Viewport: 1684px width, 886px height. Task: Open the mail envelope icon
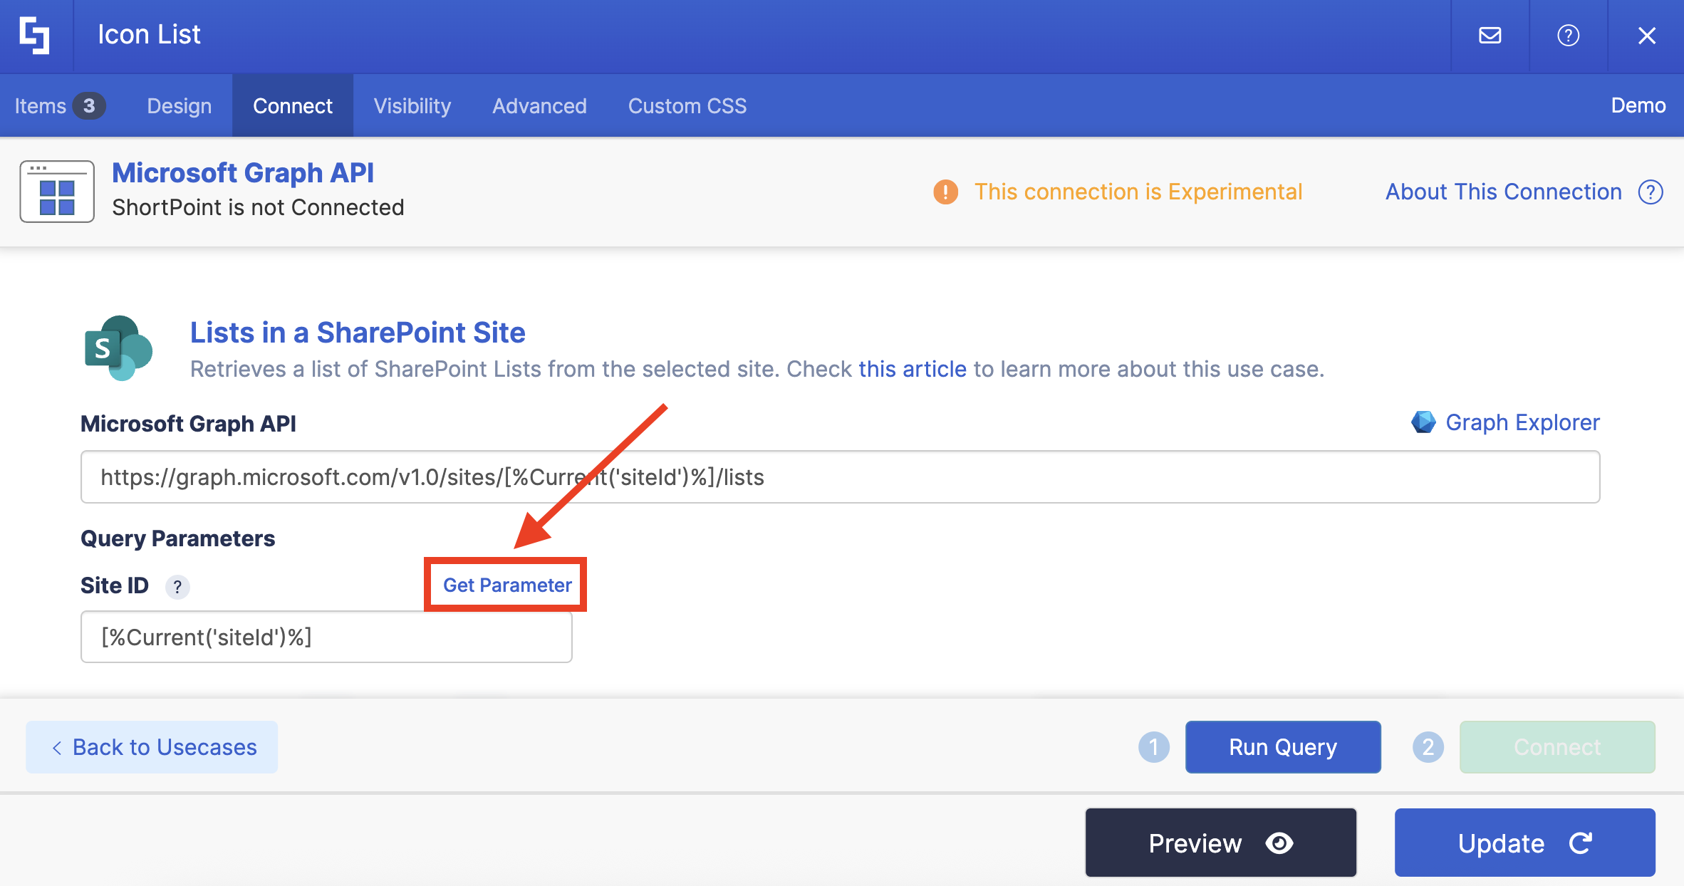pyautogui.click(x=1490, y=36)
